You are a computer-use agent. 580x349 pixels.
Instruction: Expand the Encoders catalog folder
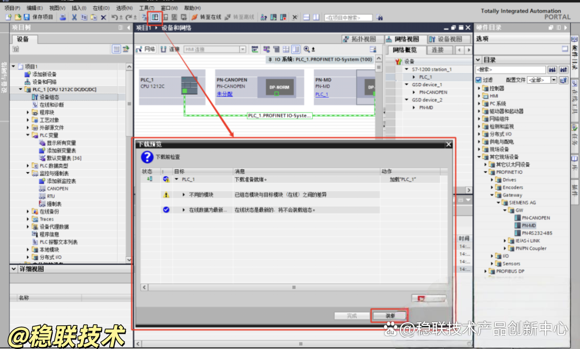click(492, 187)
